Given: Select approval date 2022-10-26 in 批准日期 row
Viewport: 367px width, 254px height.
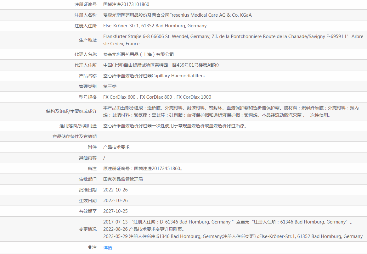Looking at the screenshot, I should [116, 190].
